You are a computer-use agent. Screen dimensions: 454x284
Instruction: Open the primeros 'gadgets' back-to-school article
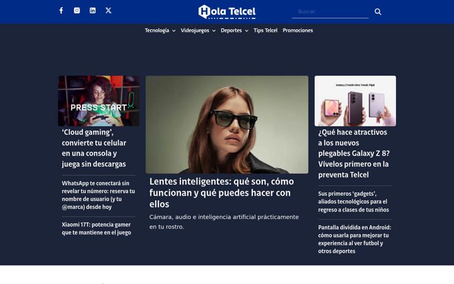[354, 201]
